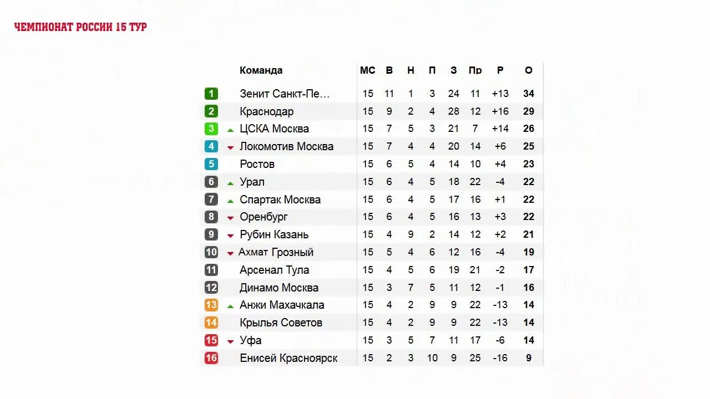Open the Краснодар team link
710x399 pixels.
click(267, 111)
